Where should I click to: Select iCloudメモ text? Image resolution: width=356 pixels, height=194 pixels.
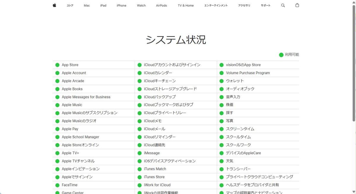click(x=153, y=121)
